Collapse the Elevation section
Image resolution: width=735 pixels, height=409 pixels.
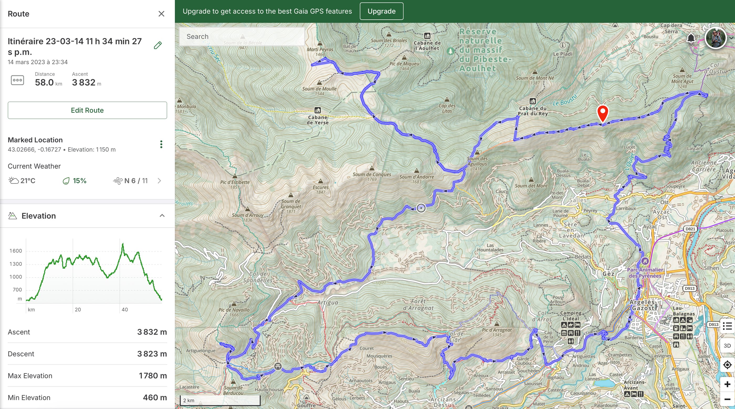[162, 216]
